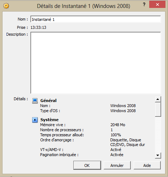Click the question mark help icon
The width and height of the screenshot is (168, 177).
[x=144, y=5]
